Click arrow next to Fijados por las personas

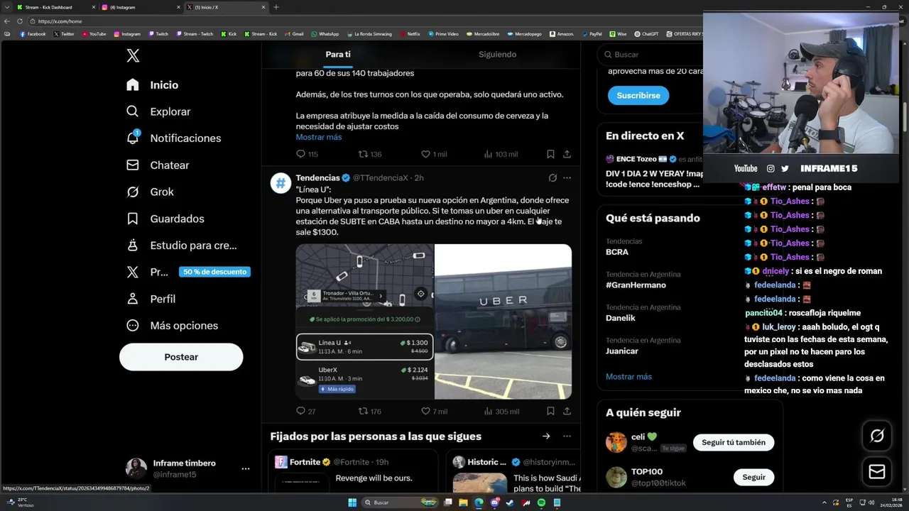(546, 436)
